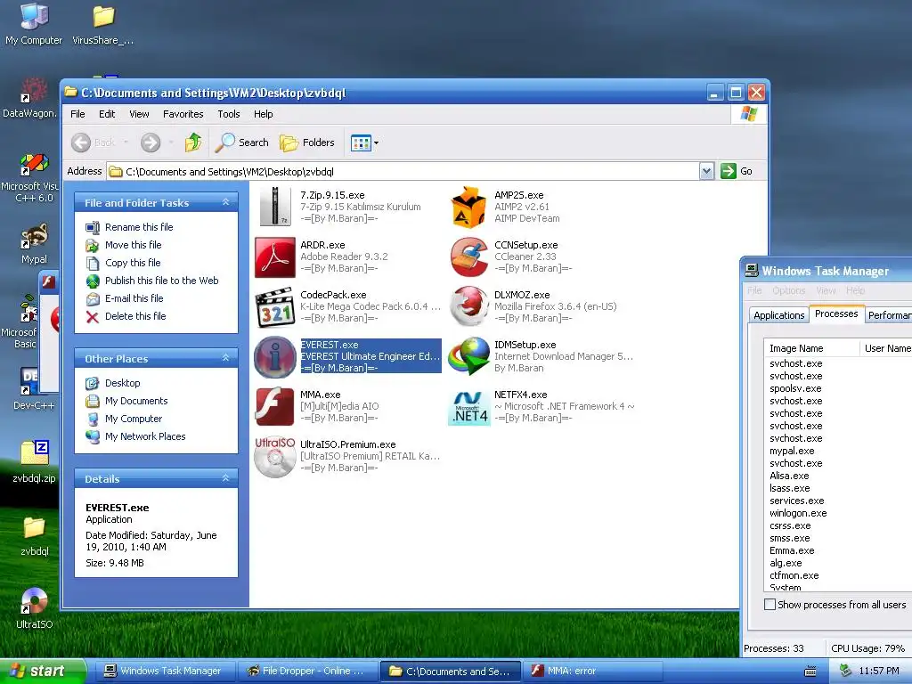Click Publish this file to the Web
Viewport: 912px width, 684px height.
coord(162,281)
